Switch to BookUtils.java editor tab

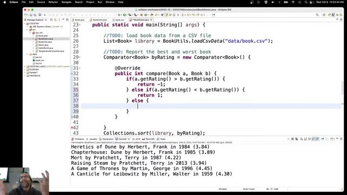click(98, 20)
